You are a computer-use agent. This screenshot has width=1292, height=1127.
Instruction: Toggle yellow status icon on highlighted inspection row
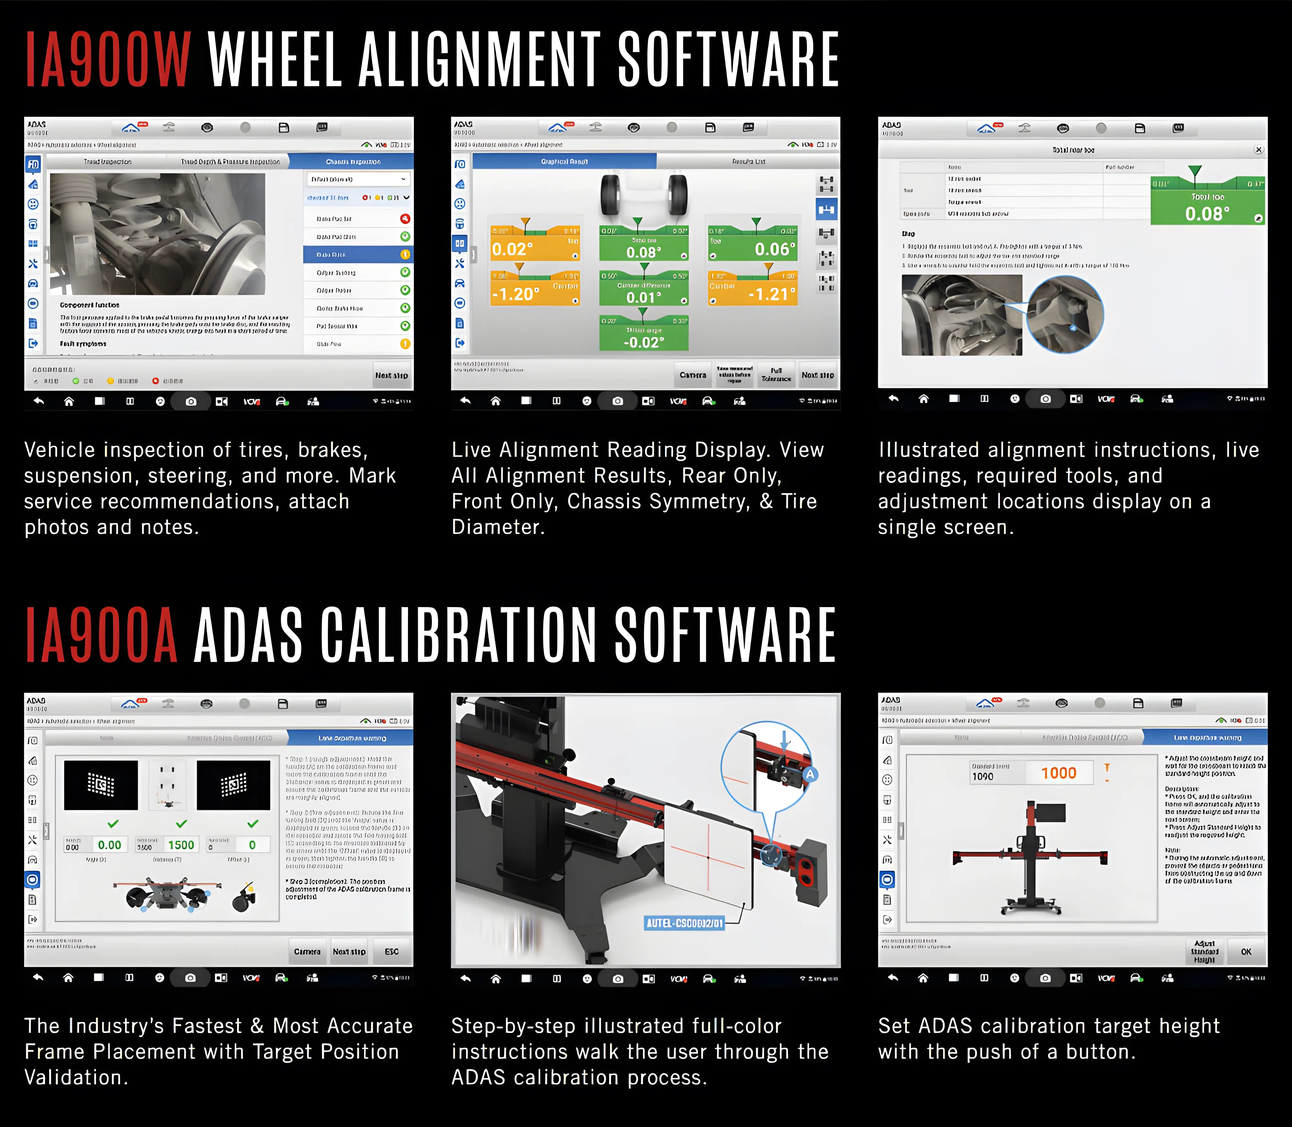click(x=405, y=255)
